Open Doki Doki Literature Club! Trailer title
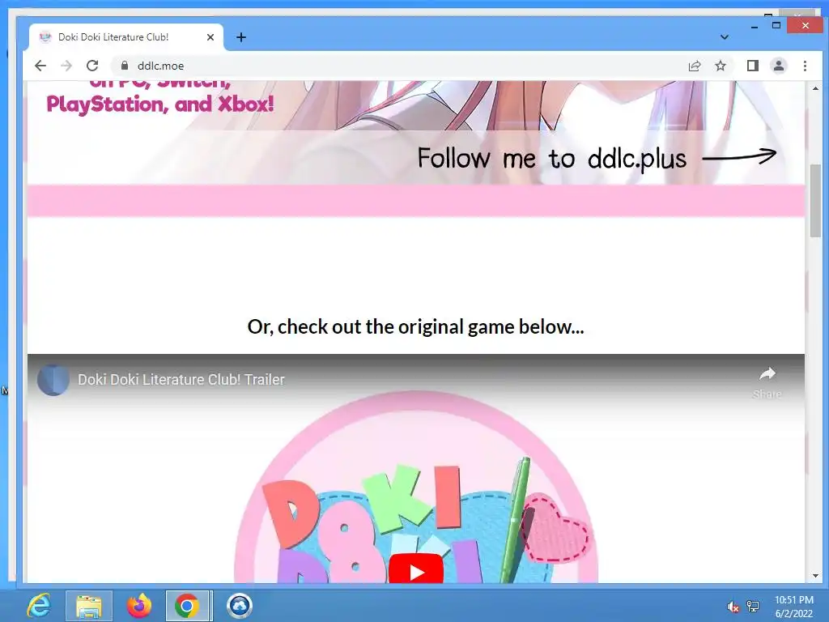Screen dimensions: 829x622 181,380
